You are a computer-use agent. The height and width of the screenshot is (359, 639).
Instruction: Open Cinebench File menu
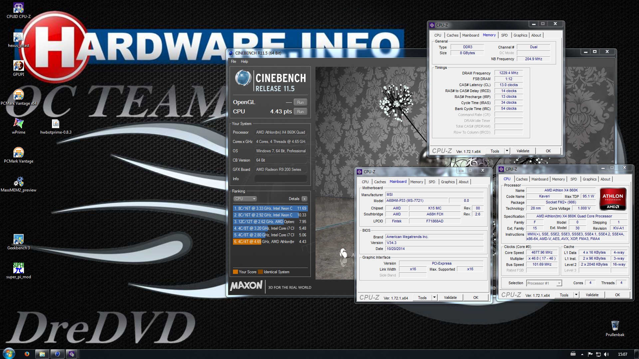pos(234,61)
